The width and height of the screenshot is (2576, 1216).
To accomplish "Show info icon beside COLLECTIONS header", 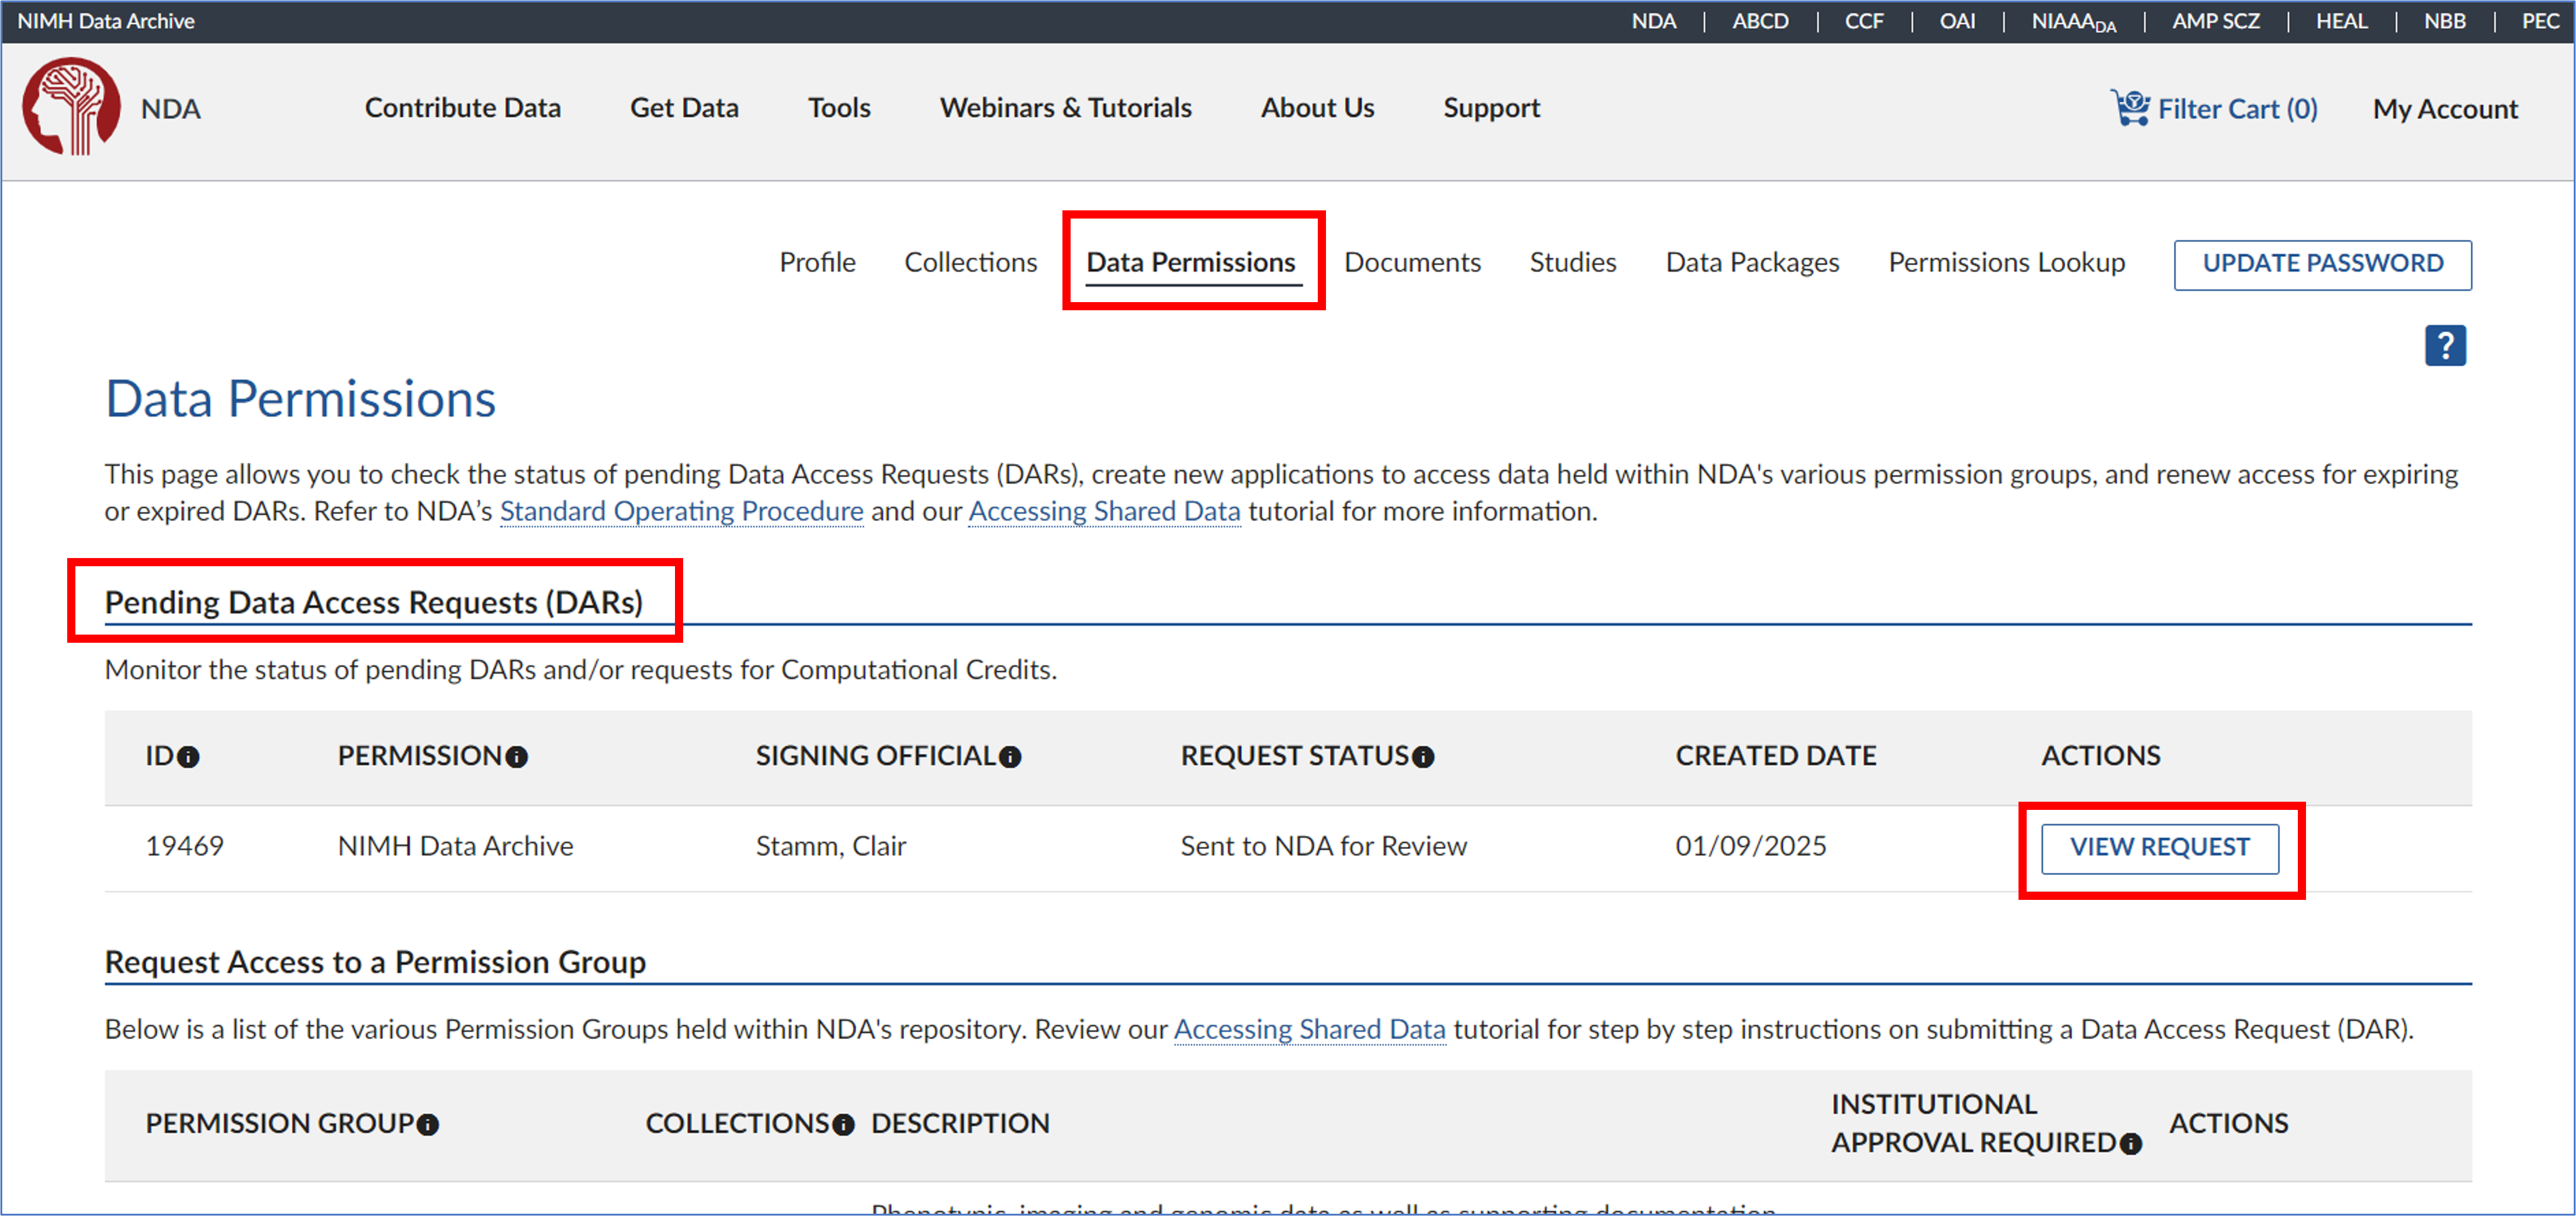I will (843, 1125).
